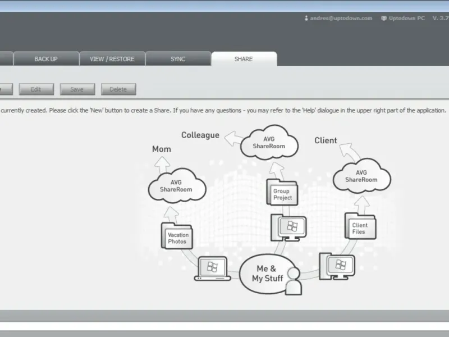Screen dimensions: 449x337
Task: Click the desktop PC icon under Client Files
Action: point(337,266)
